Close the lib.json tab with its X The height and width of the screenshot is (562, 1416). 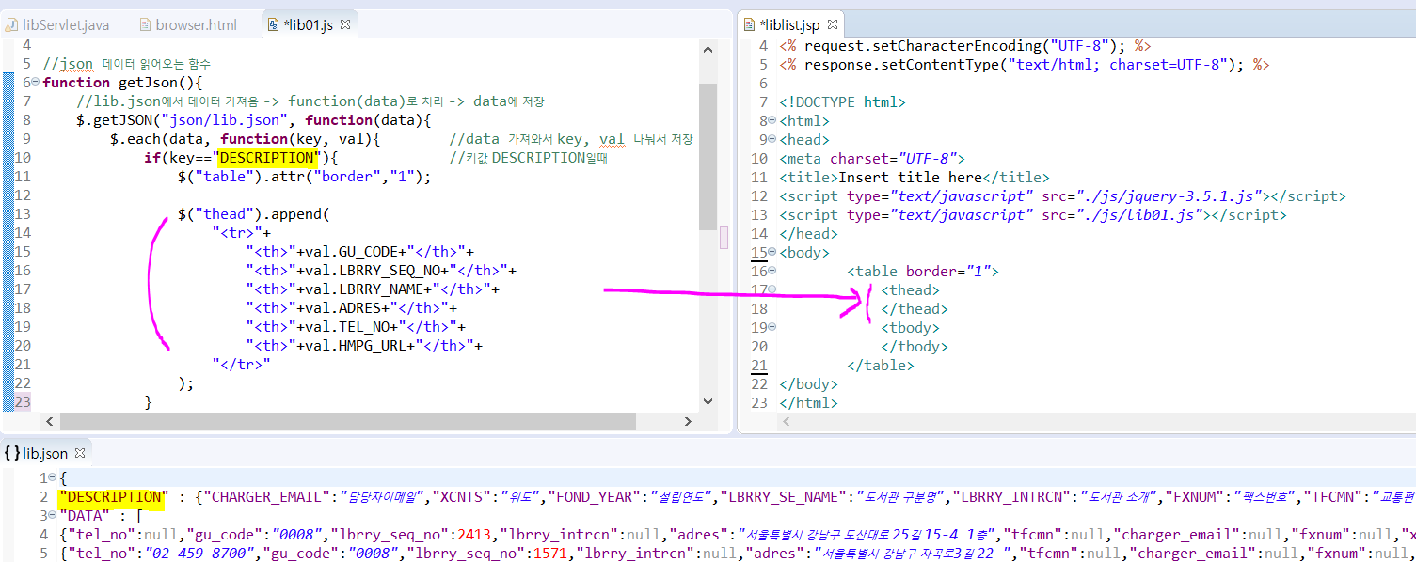[x=79, y=453]
